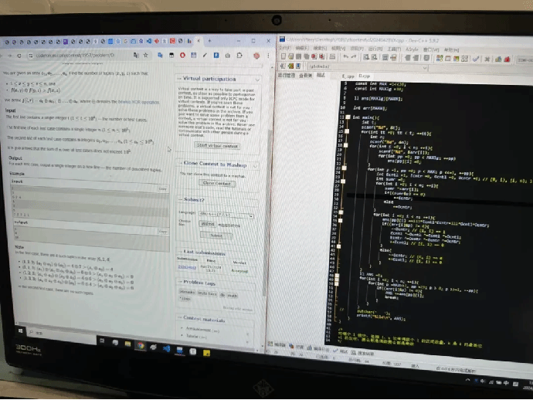Click the New file icon in Dev-C++ toolbar
The height and width of the screenshot is (400, 533).
(x=283, y=56)
